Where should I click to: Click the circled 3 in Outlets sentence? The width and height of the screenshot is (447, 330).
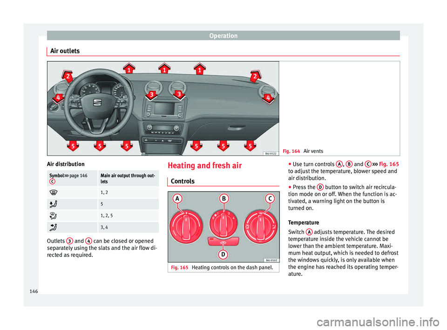[69, 241]
